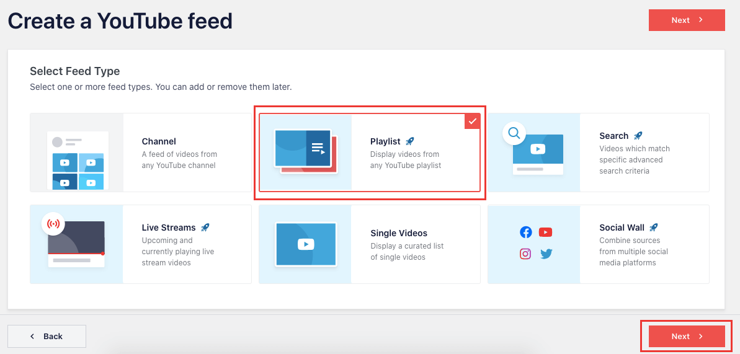Click the rocket icon beside Playlist
Image resolution: width=740 pixels, height=354 pixels.
point(410,141)
